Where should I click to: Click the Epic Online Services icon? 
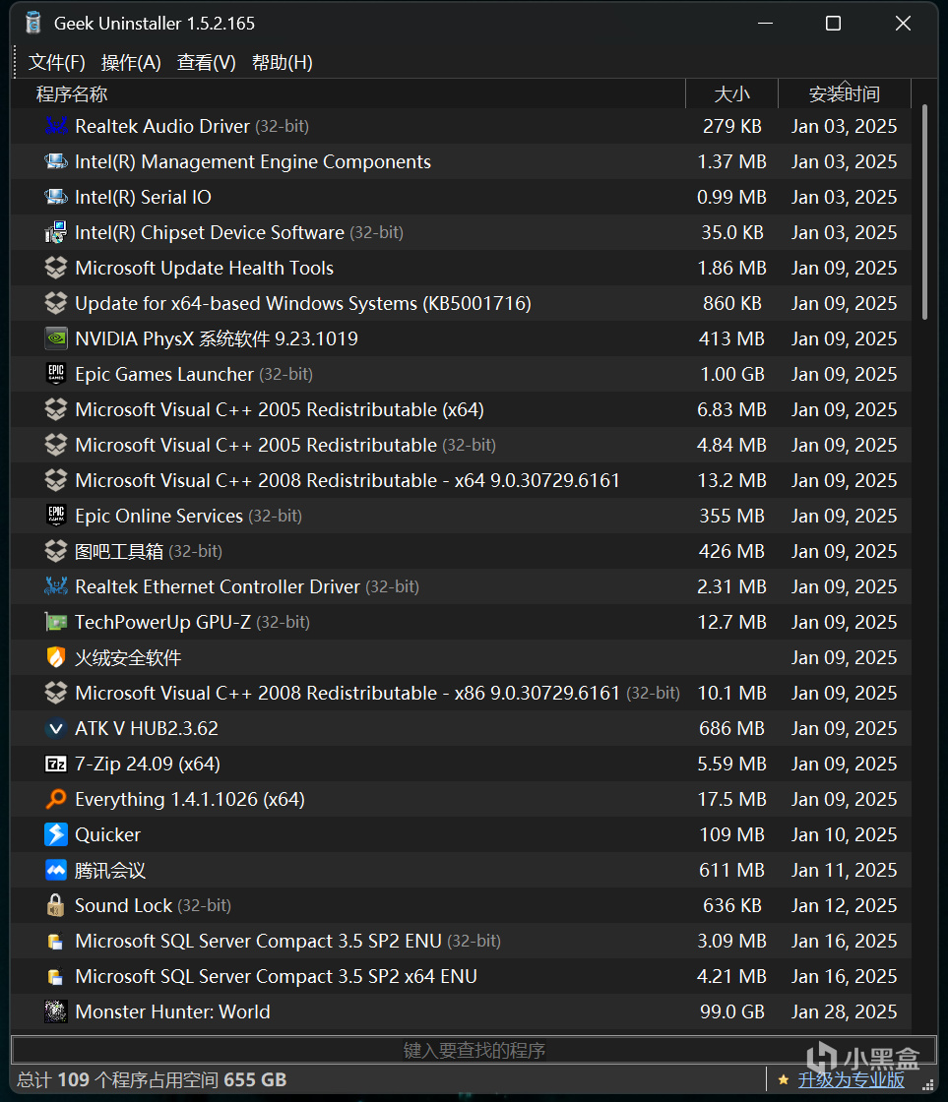tap(56, 516)
